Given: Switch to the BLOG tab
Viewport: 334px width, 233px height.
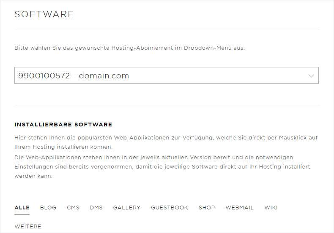Looking at the screenshot, I should (x=48, y=207).
